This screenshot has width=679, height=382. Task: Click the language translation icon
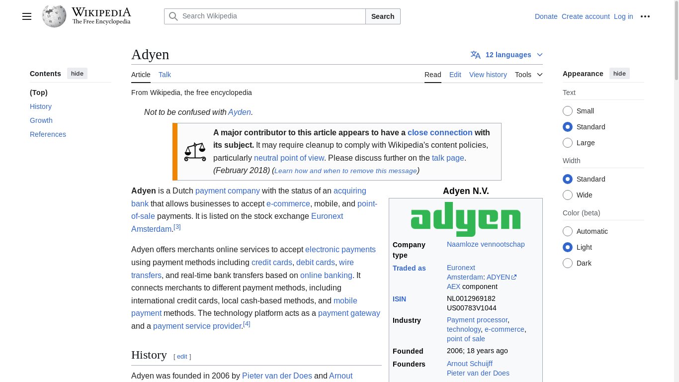[x=476, y=55]
